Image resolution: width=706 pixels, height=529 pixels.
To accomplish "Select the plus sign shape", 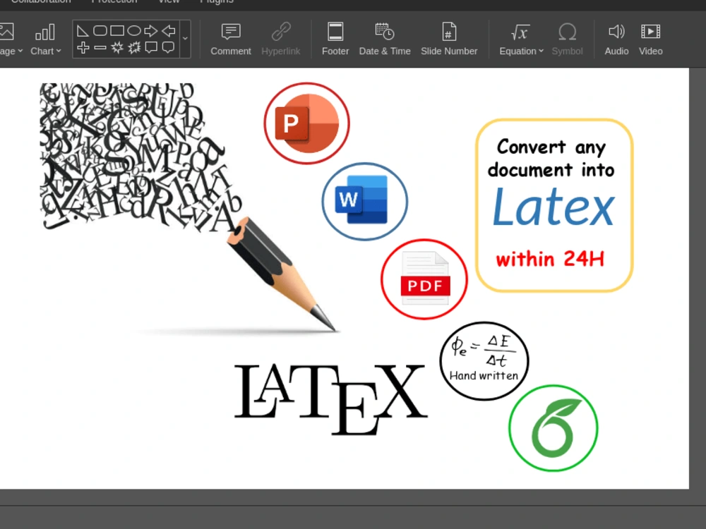I will (83, 47).
